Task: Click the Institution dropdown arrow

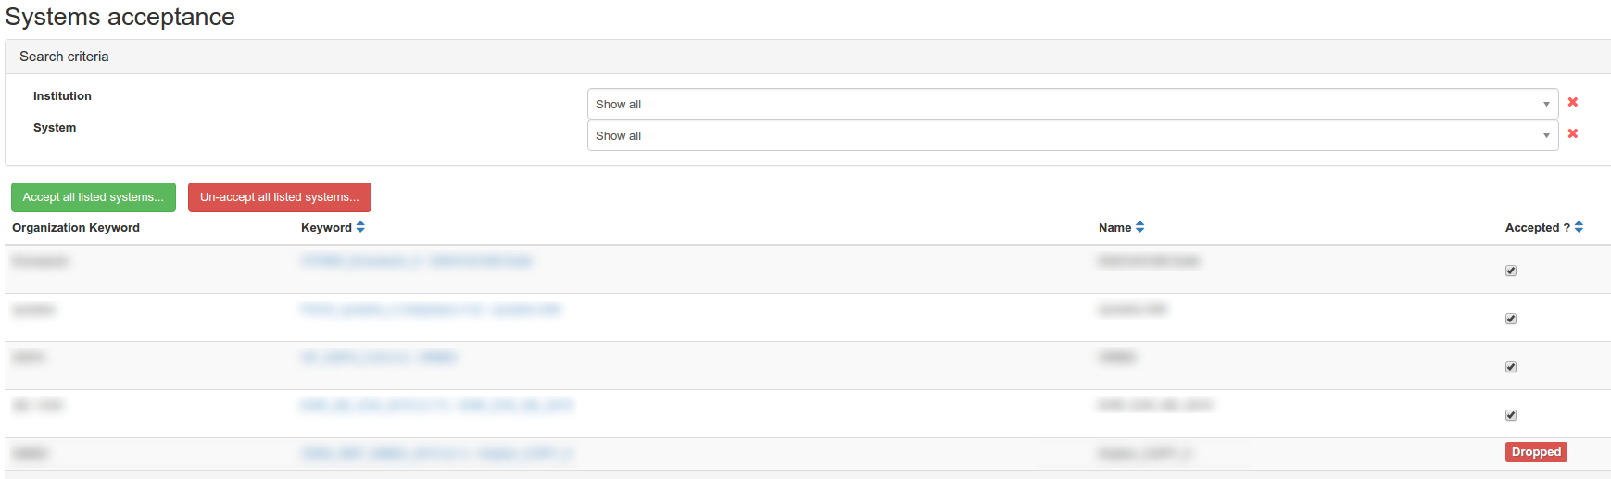Action: (x=1546, y=104)
